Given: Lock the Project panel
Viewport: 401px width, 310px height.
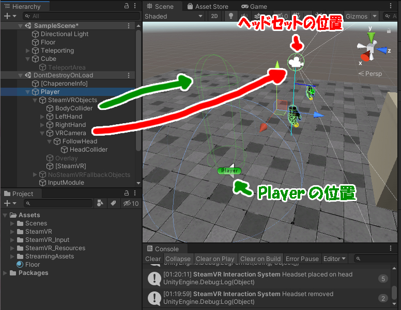Looking at the screenshot, I should (x=126, y=193).
